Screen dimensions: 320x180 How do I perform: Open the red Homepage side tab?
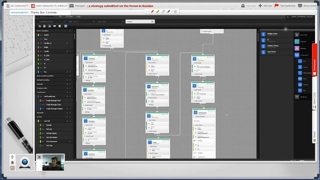[x=314, y=60]
